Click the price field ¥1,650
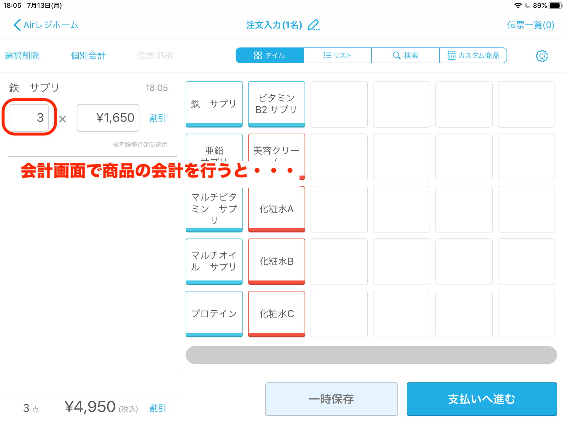566x424 pixels. (108, 118)
